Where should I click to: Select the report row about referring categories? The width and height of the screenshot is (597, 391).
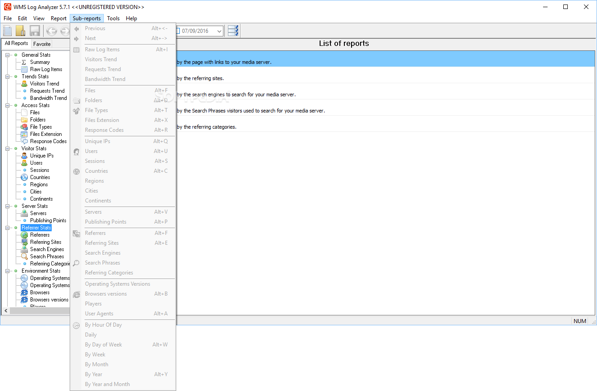(x=386, y=124)
